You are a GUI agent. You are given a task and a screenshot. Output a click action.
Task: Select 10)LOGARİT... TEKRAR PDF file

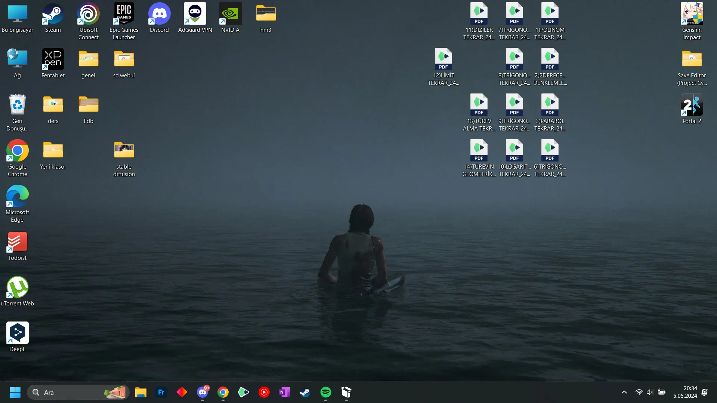pos(514,159)
